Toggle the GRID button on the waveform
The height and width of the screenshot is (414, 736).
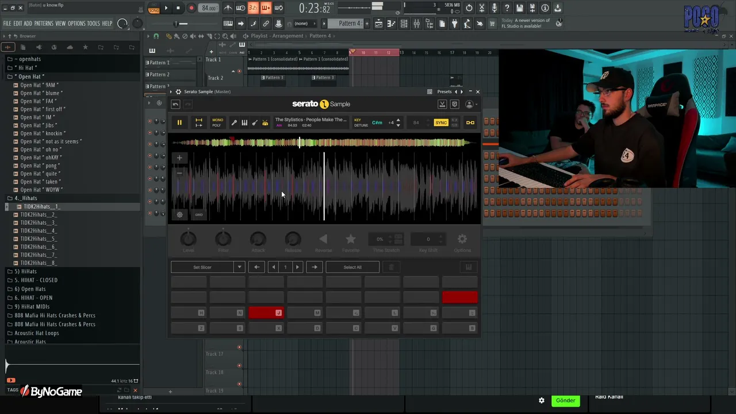coord(199,214)
